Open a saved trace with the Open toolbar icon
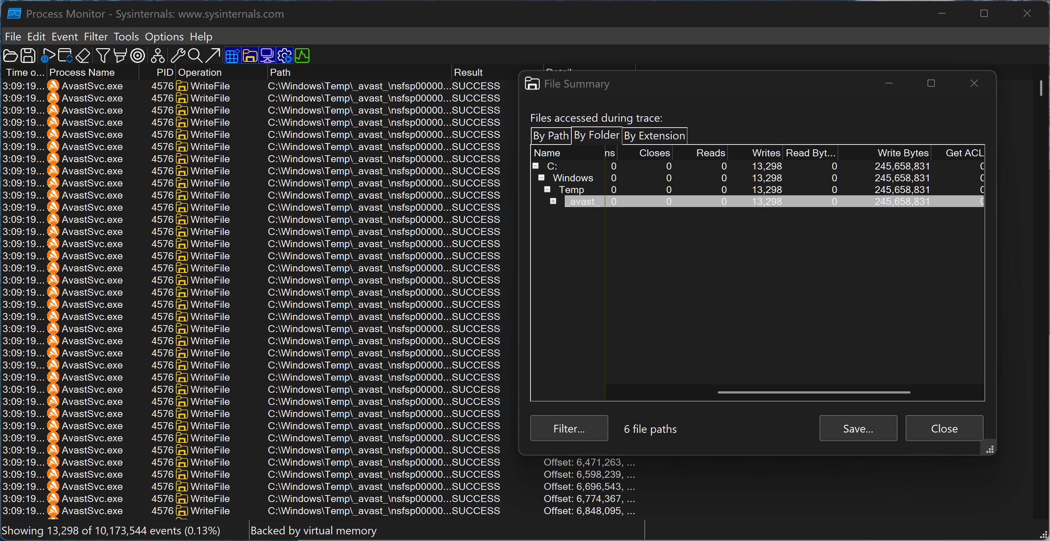Screen dimensions: 1050x541 pos(11,56)
